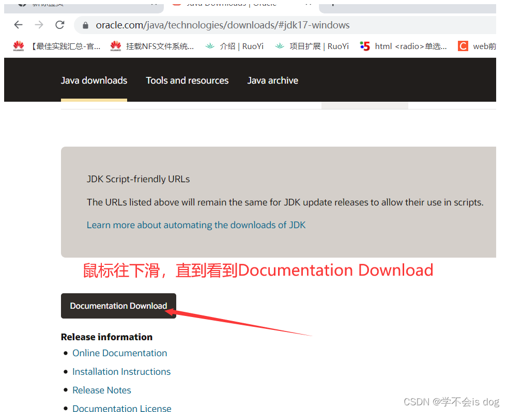The width and height of the screenshot is (507, 412).
Task: Click the Documentation Download button
Action: [x=118, y=306]
